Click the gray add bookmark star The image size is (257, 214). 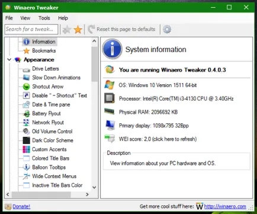pyautogui.click(x=67, y=30)
